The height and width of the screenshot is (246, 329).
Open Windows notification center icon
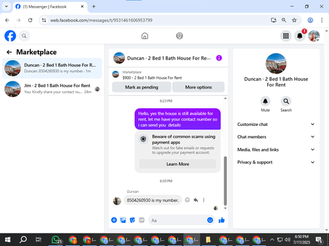point(319,240)
